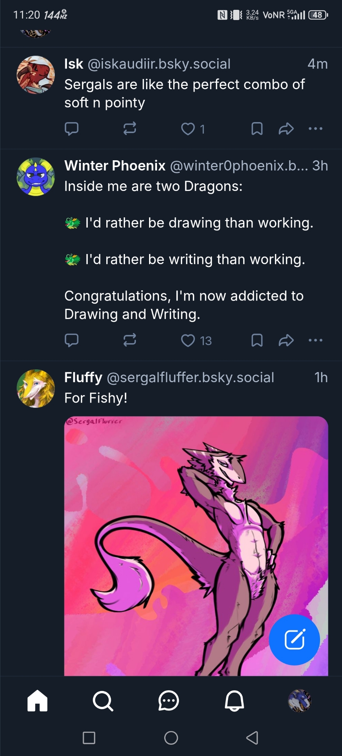
Task: Repost Isk's Sergals post
Action: (x=130, y=129)
